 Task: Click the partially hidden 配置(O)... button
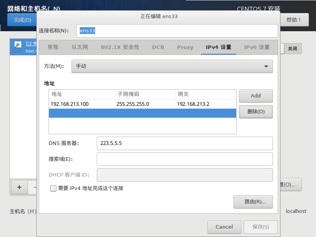click(290, 184)
